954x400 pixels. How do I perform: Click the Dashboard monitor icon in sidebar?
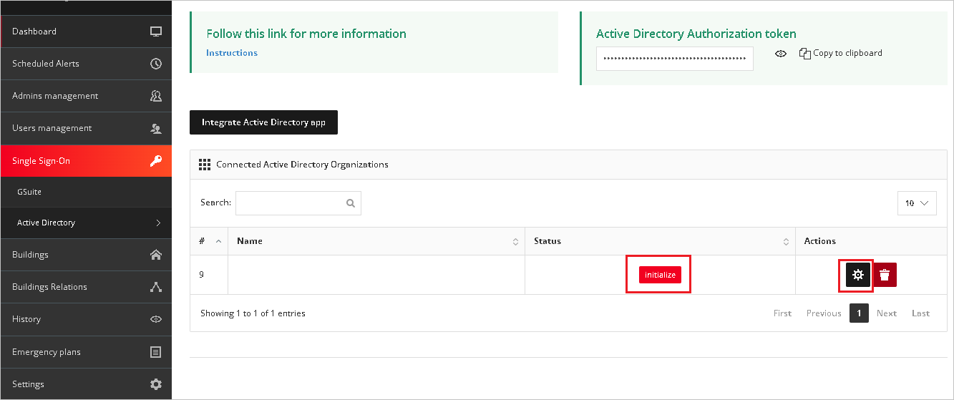click(x=156, y=31)
